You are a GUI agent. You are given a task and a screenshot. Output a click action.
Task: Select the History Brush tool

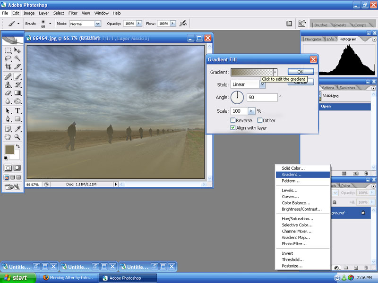pyautogui.click(x=17, y=85)
